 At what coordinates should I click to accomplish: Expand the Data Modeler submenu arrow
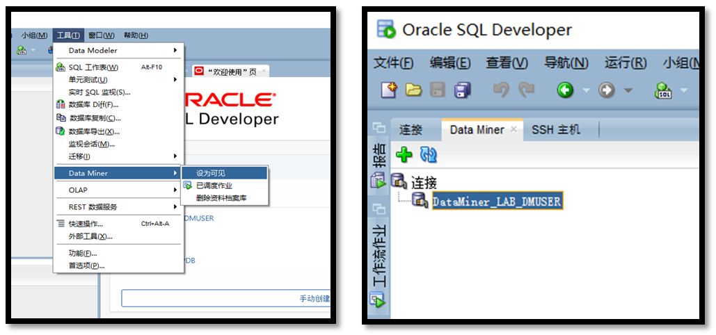pyautogui.click(x=175, y=50)
